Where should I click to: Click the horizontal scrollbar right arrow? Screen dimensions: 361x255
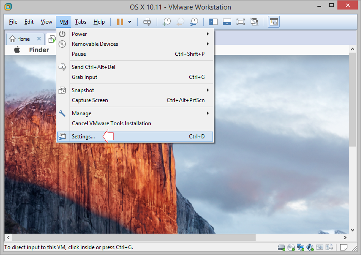click(x=345, y=237)
